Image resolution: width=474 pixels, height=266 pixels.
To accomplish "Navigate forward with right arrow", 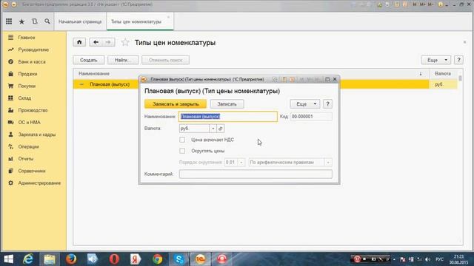I will click(x=108, y=42).
